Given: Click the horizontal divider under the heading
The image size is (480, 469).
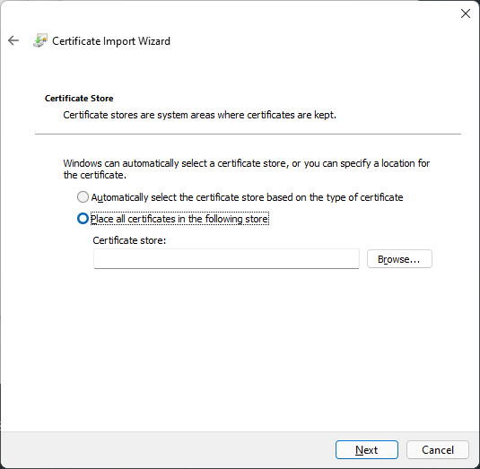Looking at the screenshot, I should (248, 134).
